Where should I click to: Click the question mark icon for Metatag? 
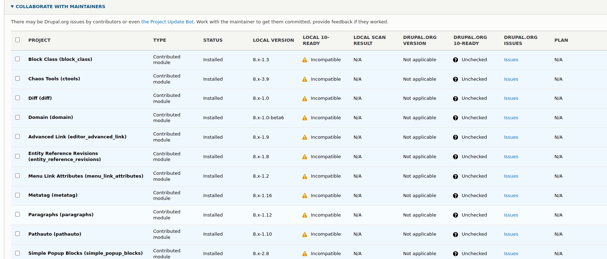point(456,196)
